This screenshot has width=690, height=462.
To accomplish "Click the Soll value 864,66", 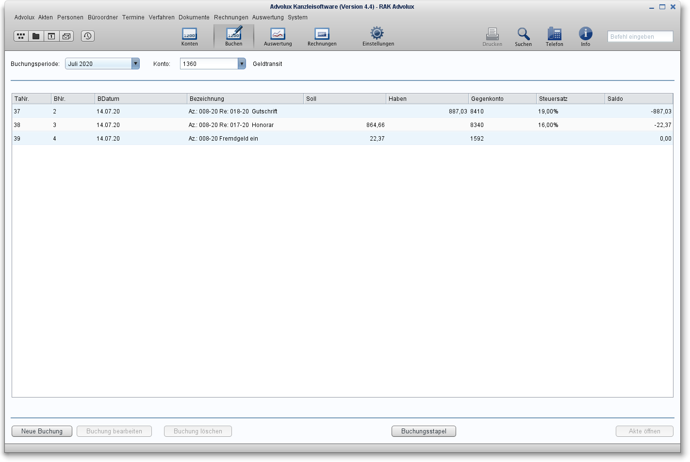I will click(375, 125).
